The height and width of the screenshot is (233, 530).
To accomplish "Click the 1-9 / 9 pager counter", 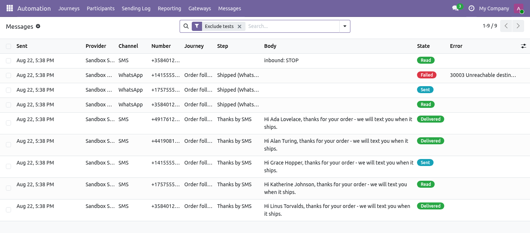I will (x=490, y=26).
